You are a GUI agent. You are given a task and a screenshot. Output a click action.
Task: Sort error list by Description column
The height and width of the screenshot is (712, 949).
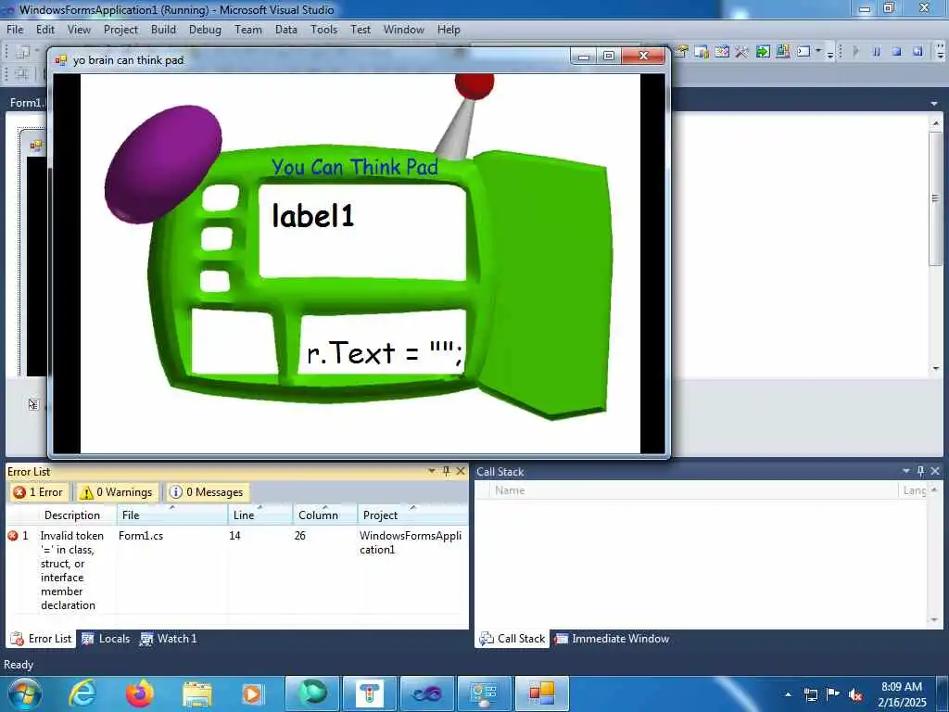(72, 515)
